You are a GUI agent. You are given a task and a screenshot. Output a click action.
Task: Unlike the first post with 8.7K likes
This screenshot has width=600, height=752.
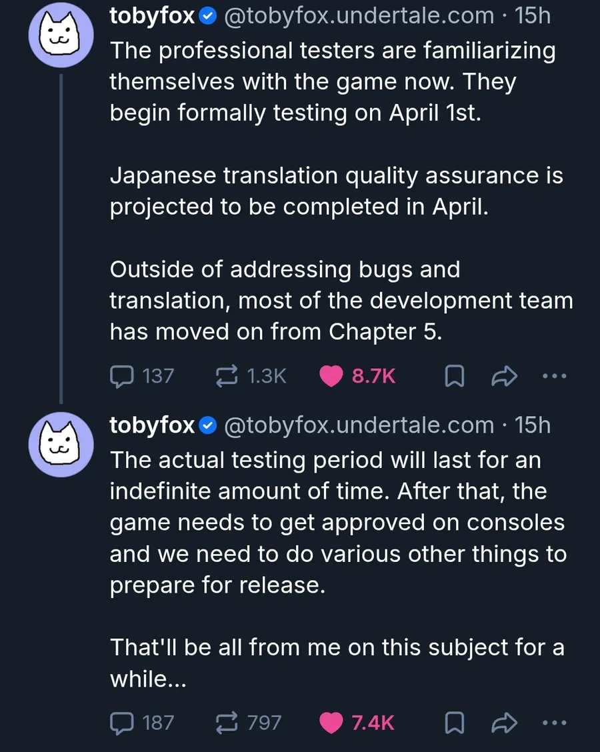[x=331, y=377]
